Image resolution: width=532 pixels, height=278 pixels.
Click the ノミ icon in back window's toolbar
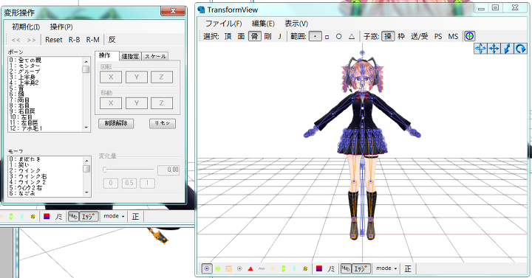click(58, 216)
